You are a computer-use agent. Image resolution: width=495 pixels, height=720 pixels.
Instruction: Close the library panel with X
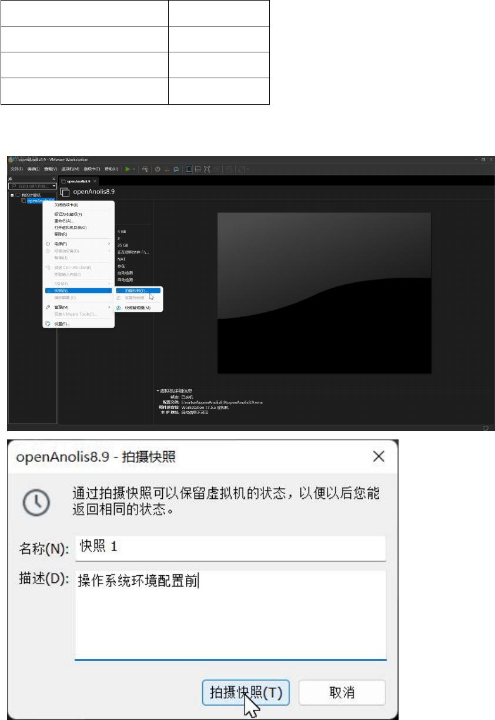(x=53, y=178)
